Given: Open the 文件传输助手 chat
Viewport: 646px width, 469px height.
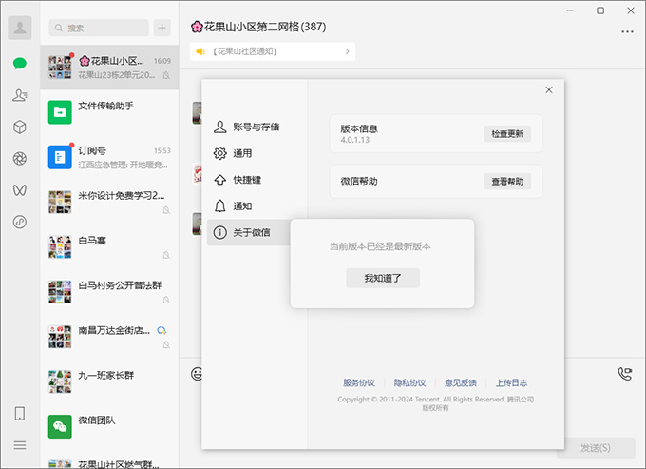Looking at the screenshot, I should 109,112.
